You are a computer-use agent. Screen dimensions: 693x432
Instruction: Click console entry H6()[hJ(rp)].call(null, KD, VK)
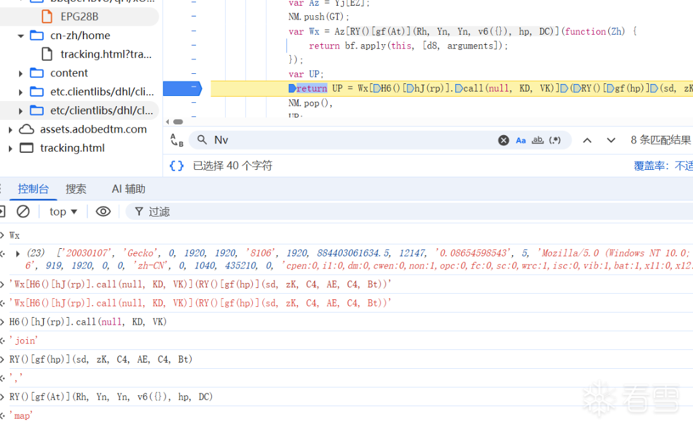coord(88,321)
